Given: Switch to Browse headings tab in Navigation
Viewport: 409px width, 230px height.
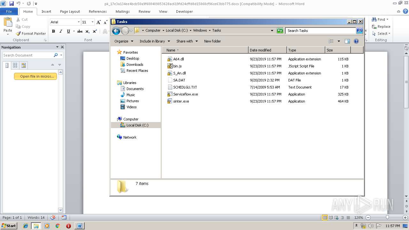Looking at the screenshot, I should pos(7,65).
